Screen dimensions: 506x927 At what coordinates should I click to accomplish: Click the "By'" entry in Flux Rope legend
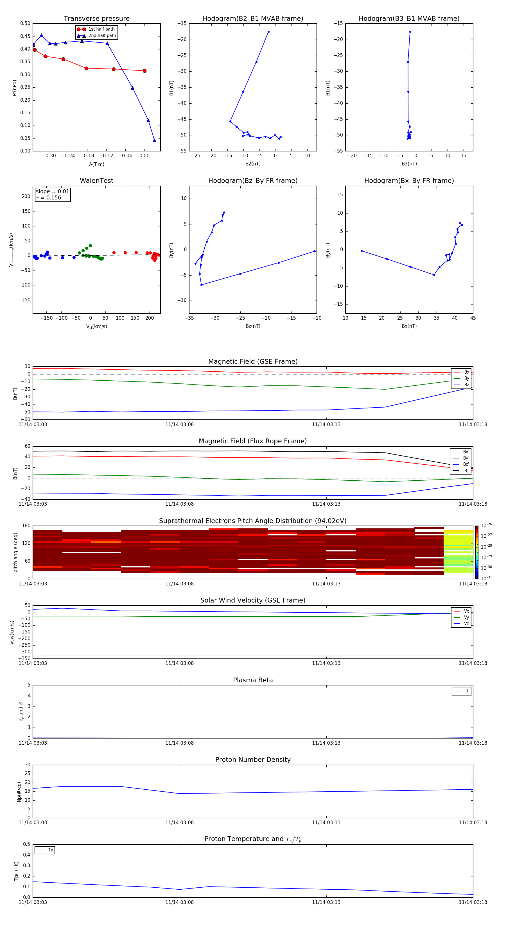tap(461, 458)
